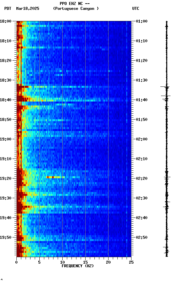Image resolution: width=181 pixels, height=283 pixels.
Task: Click the '01:40' UTC time label
Action: pyautogui.click(x=142, y=100)
